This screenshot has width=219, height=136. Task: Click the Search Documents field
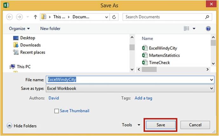[x=165, y=17]
